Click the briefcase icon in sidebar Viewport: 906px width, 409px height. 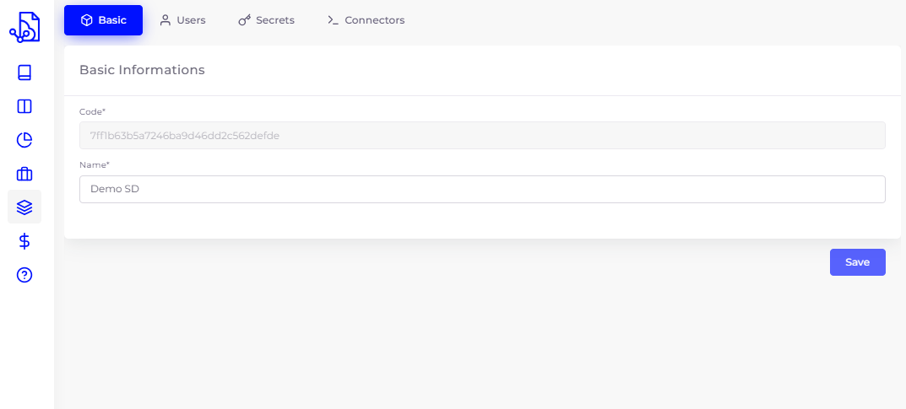click(x=24, y=174)
